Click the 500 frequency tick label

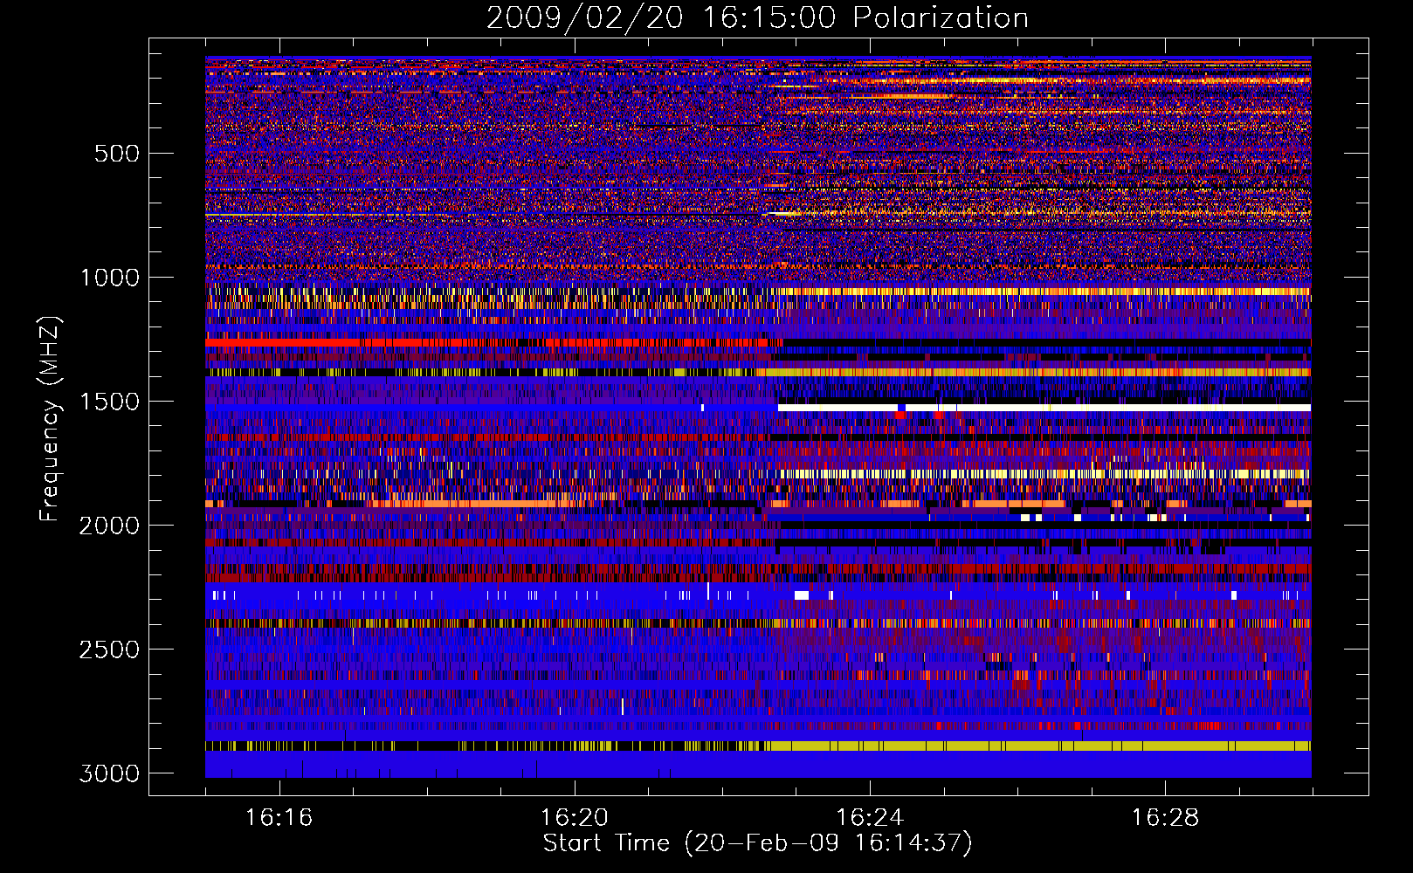(x=117, y=154)
